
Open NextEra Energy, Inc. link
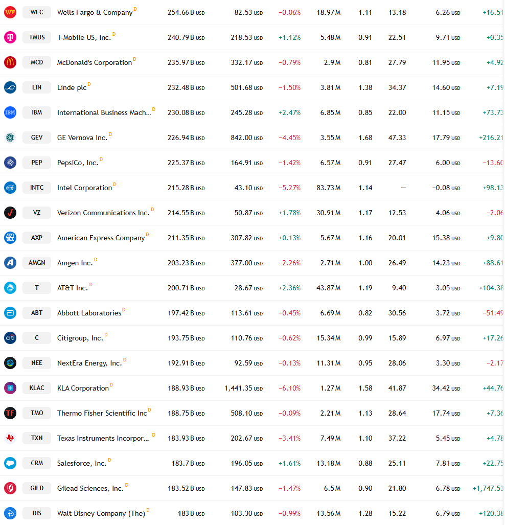89,363
